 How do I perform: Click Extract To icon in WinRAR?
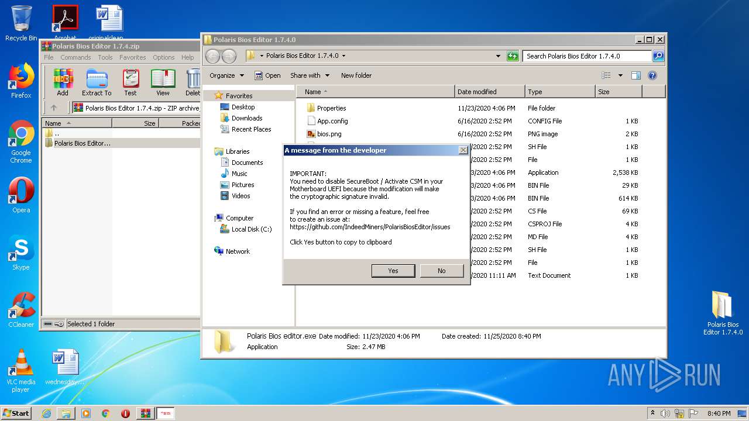click(x=97, y=82)
